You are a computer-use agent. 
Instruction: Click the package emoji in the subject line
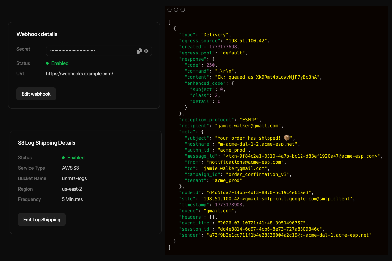click(x=287, y=138)
